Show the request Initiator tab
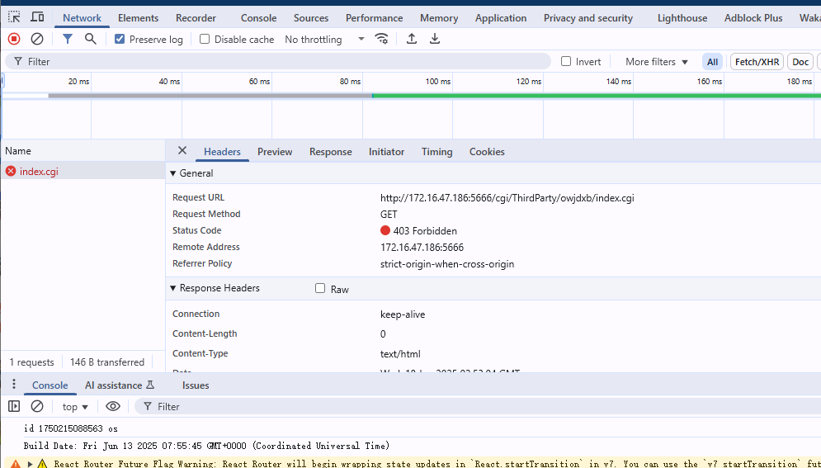 coord(386,152)
